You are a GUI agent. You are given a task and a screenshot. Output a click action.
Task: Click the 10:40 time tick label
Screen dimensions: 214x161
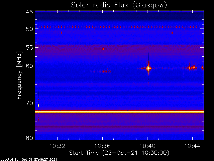click(x=147, y=146)
